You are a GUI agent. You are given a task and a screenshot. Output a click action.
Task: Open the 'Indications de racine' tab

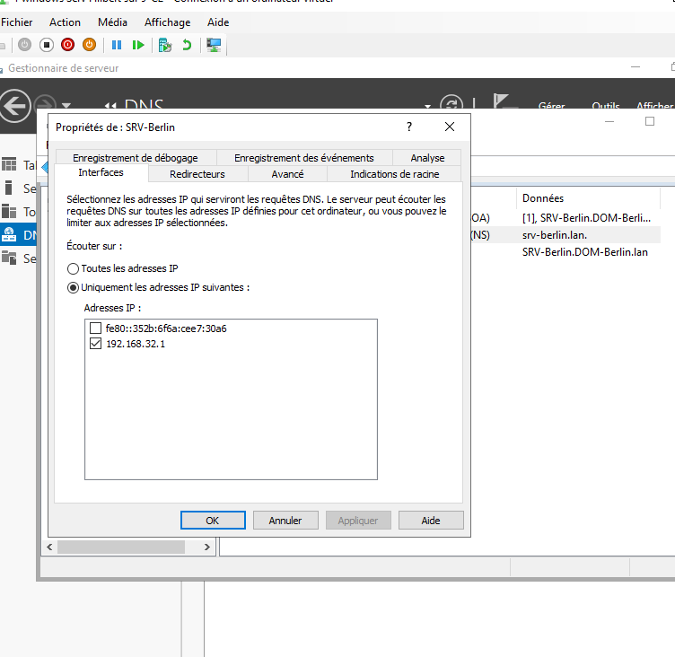pos(394,174)
